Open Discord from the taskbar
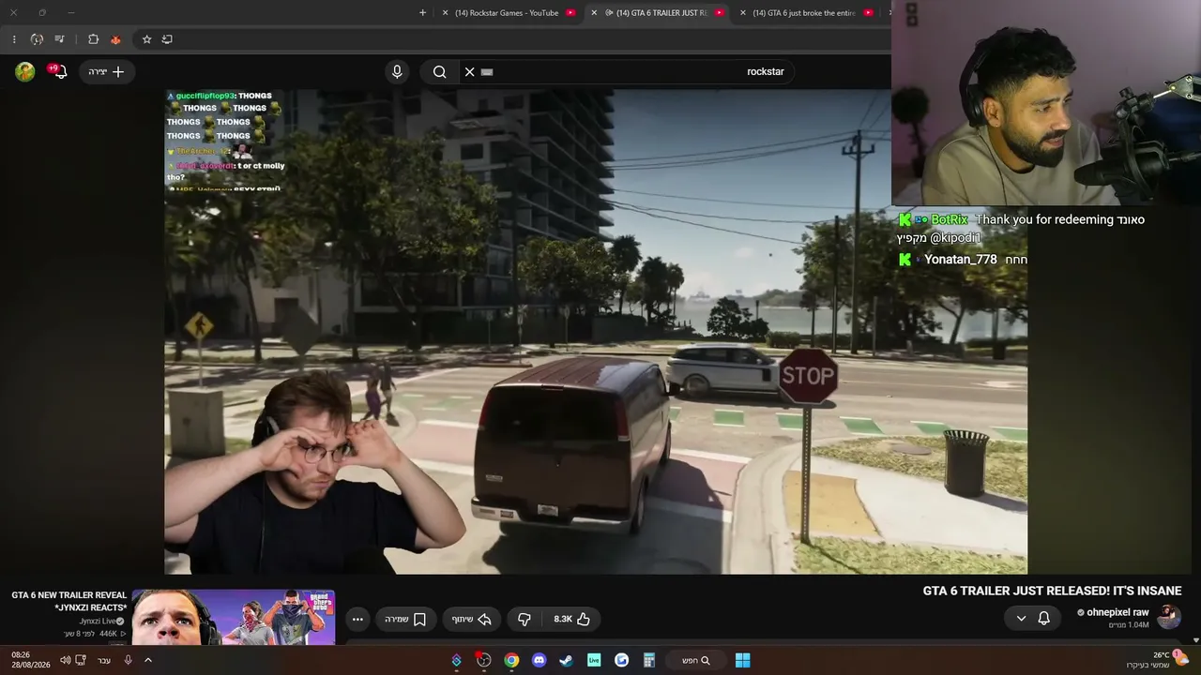This screenshot has width=1201, height=675. coord(539,660)
